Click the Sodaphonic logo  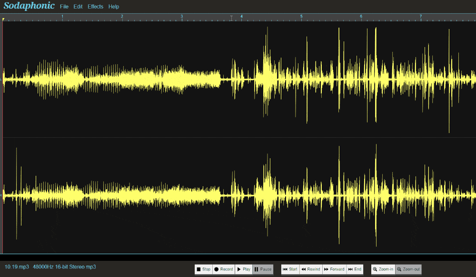pos(29,6)
